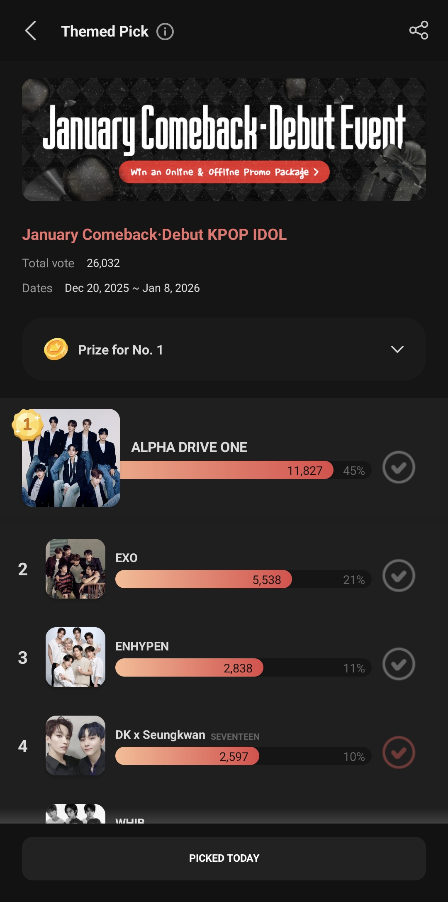Tap the Themed Pick page title

tap(105, 32)
